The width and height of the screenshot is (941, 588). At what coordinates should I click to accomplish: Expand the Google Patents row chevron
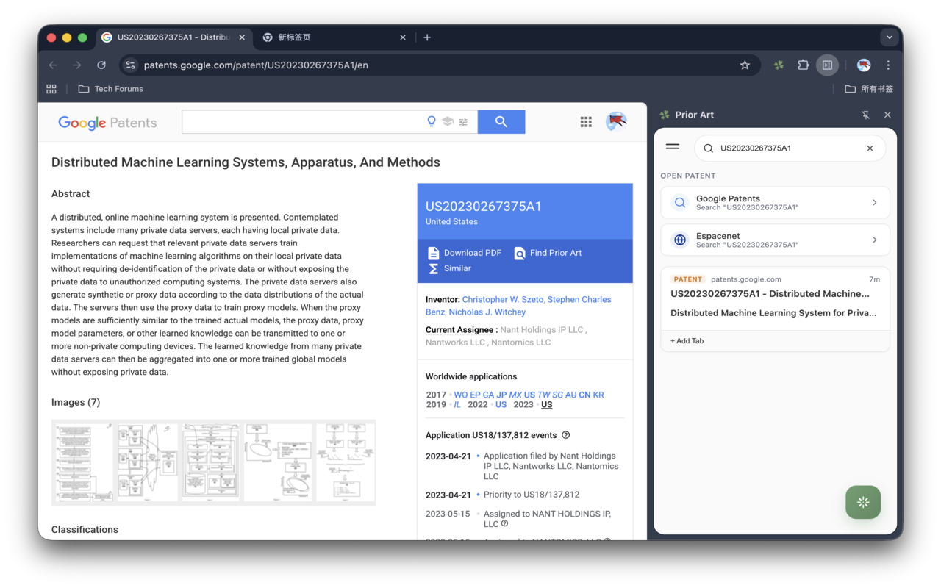(x=874, y=202)
